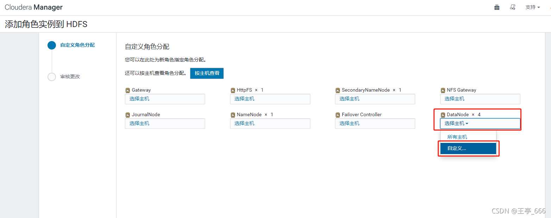Click the SecondaryNameNode role icon
551x218 pixels.
338,90
